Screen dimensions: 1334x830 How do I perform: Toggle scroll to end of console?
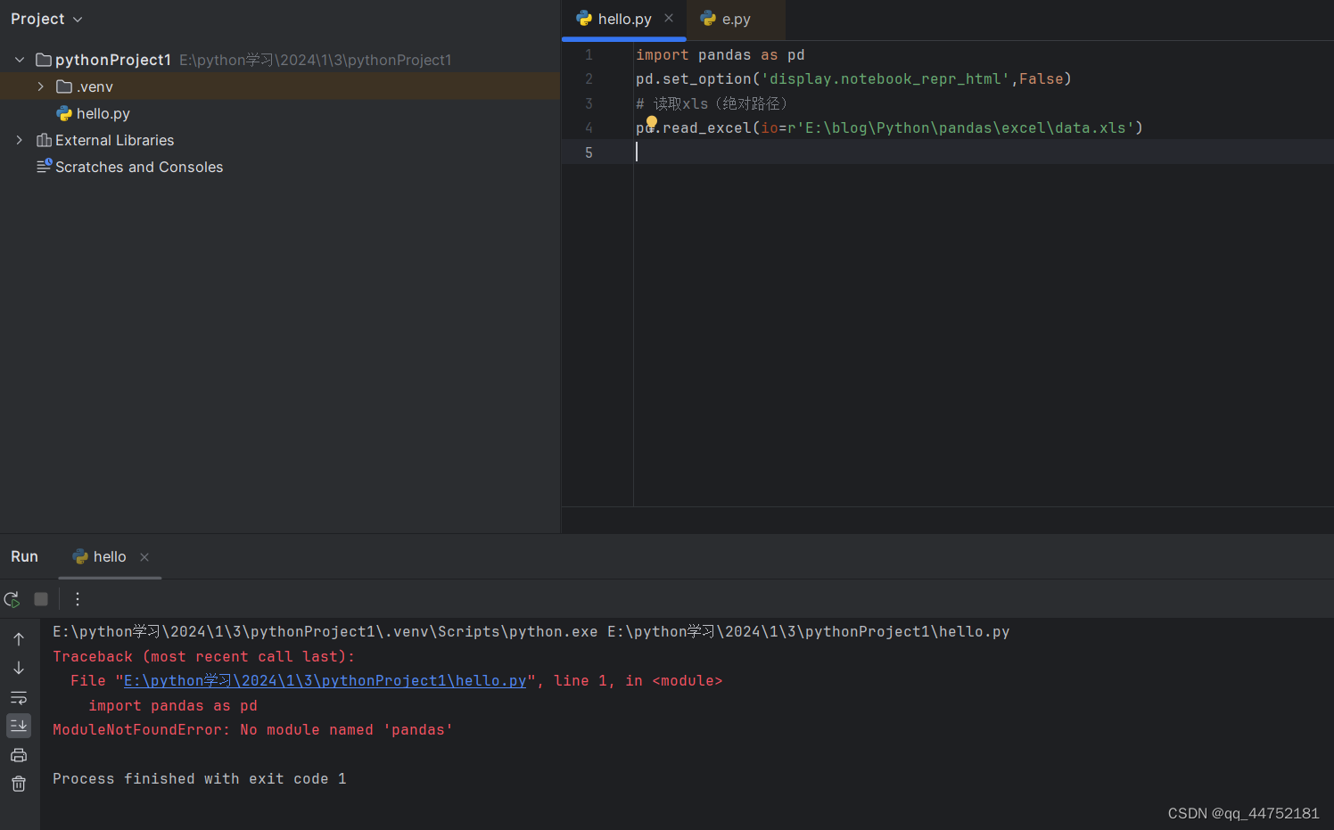[x=19, y=726]
